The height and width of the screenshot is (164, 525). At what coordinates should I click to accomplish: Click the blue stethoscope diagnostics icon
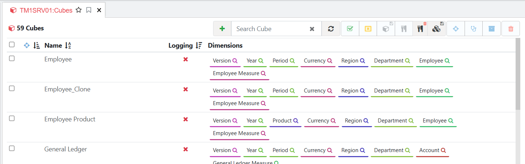pyautogui.click(x=473, y=29)
